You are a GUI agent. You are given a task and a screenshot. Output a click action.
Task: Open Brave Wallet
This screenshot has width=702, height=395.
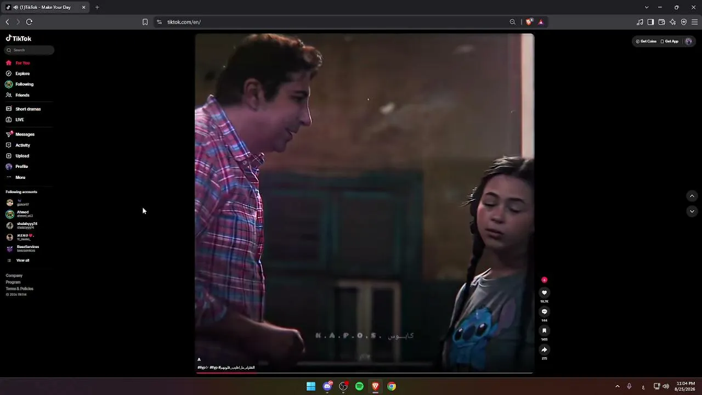[x=661, y=22]
